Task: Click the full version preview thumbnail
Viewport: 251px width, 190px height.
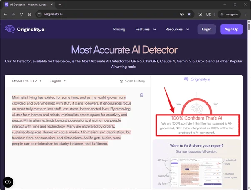Action: pos(197,172)
